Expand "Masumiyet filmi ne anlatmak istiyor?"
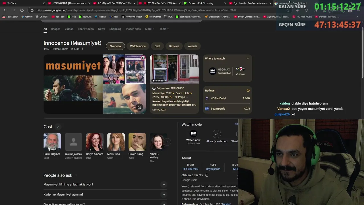This screenshot has width=364, height=205. (106, 184)
